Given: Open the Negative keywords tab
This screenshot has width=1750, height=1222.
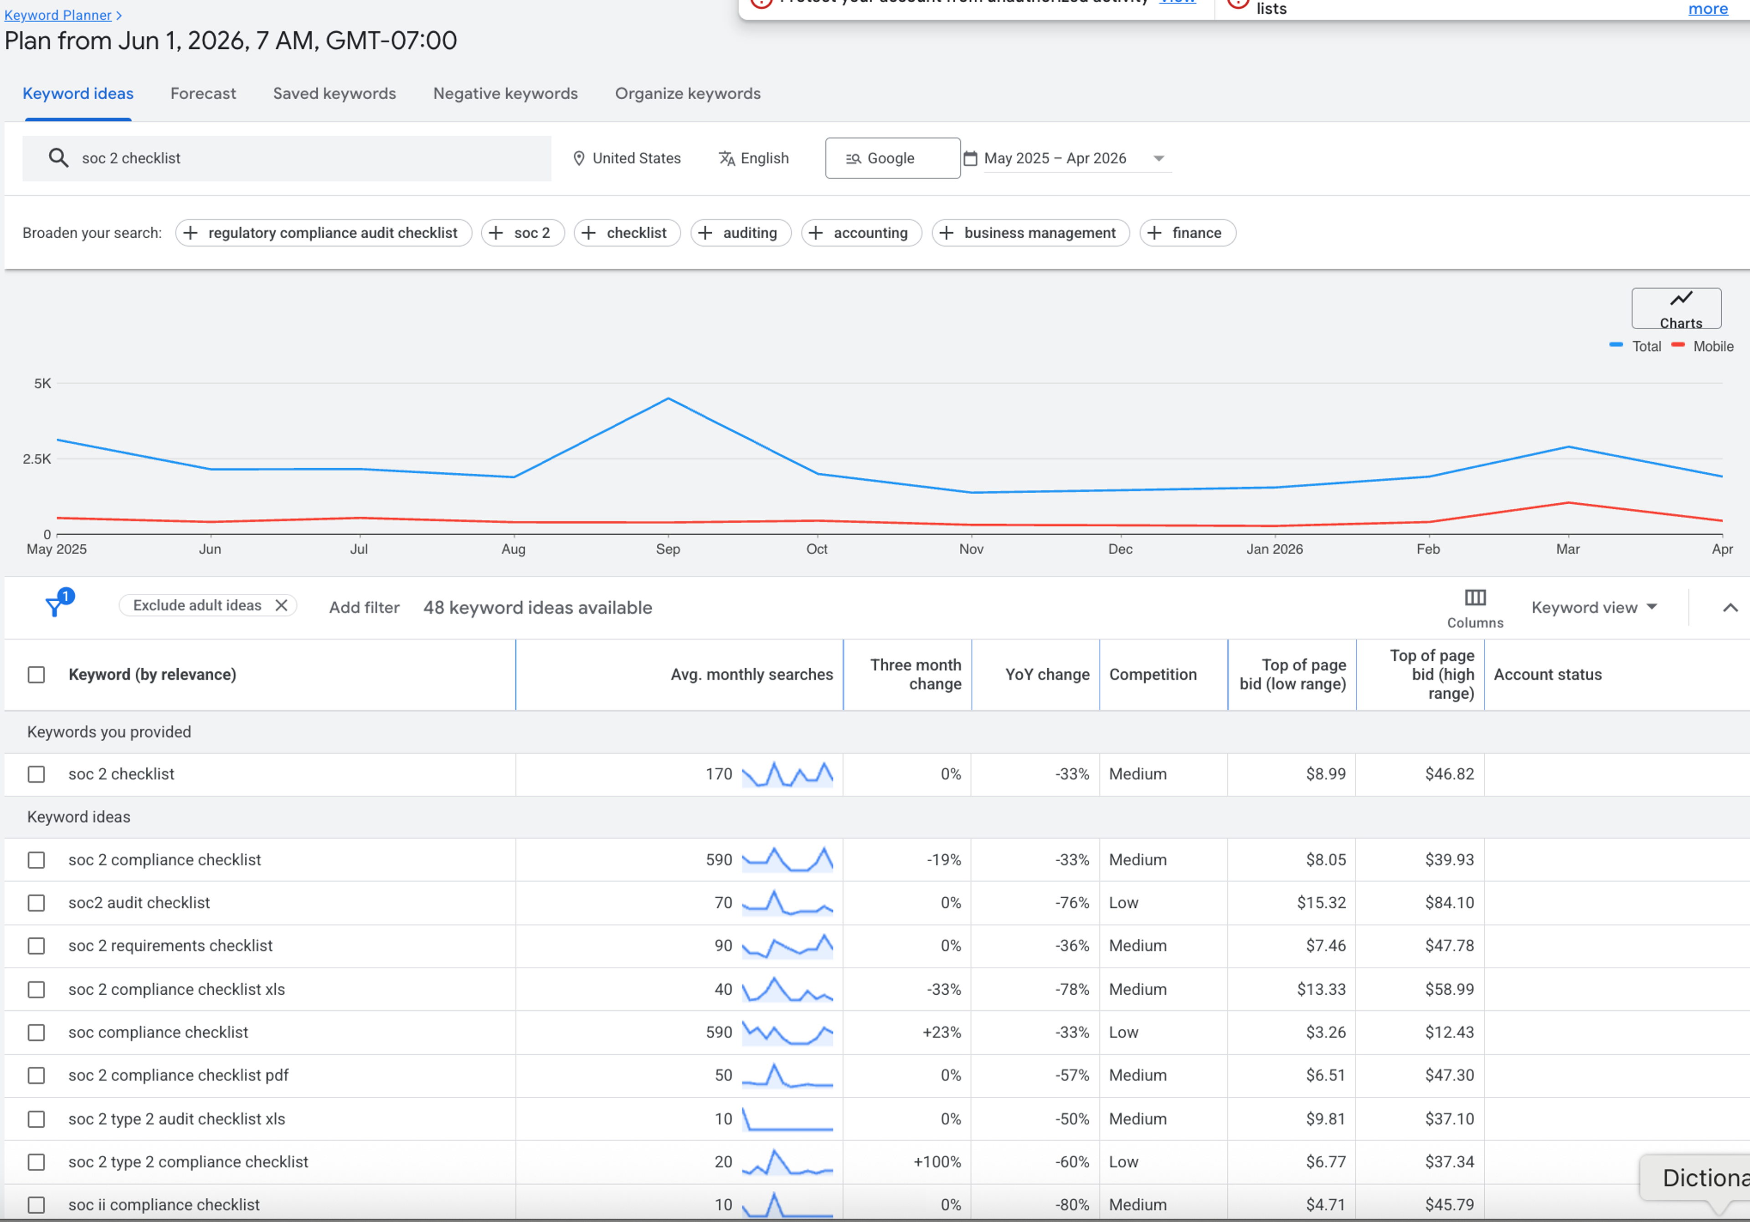Looking at the screenshot, I should tap(505, 94).
